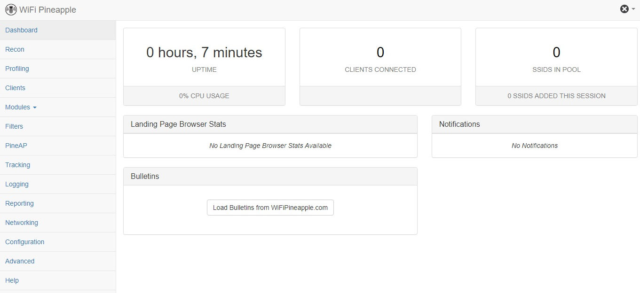Click the 'SSIDS IN POOL' label
The image size is (640, 293).
(x=556, y=69)
